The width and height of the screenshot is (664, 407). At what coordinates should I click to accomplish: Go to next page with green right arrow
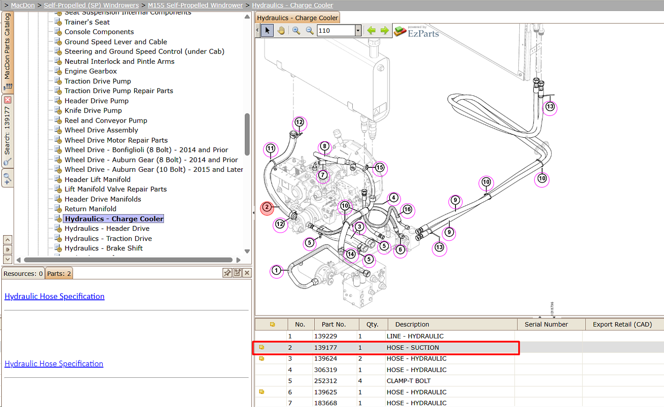385,31
